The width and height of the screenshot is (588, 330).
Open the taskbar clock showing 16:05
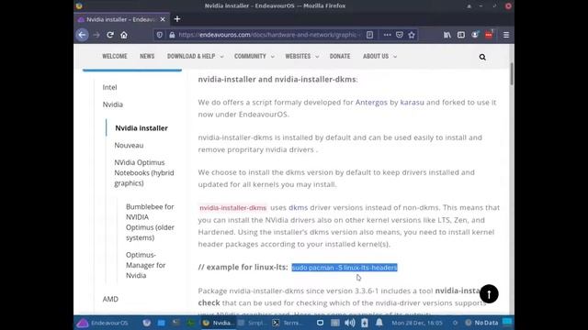(x=417, y=323)
